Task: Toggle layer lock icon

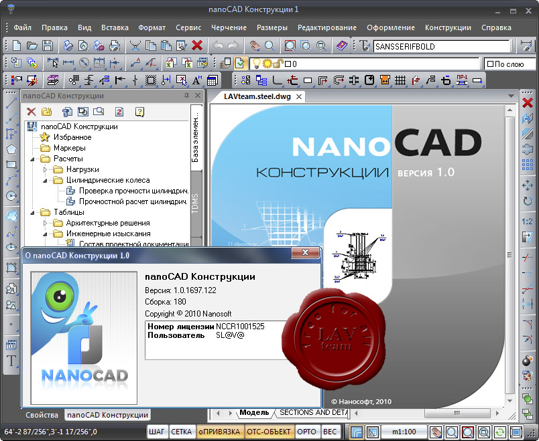Action: [x=278, y=64]
